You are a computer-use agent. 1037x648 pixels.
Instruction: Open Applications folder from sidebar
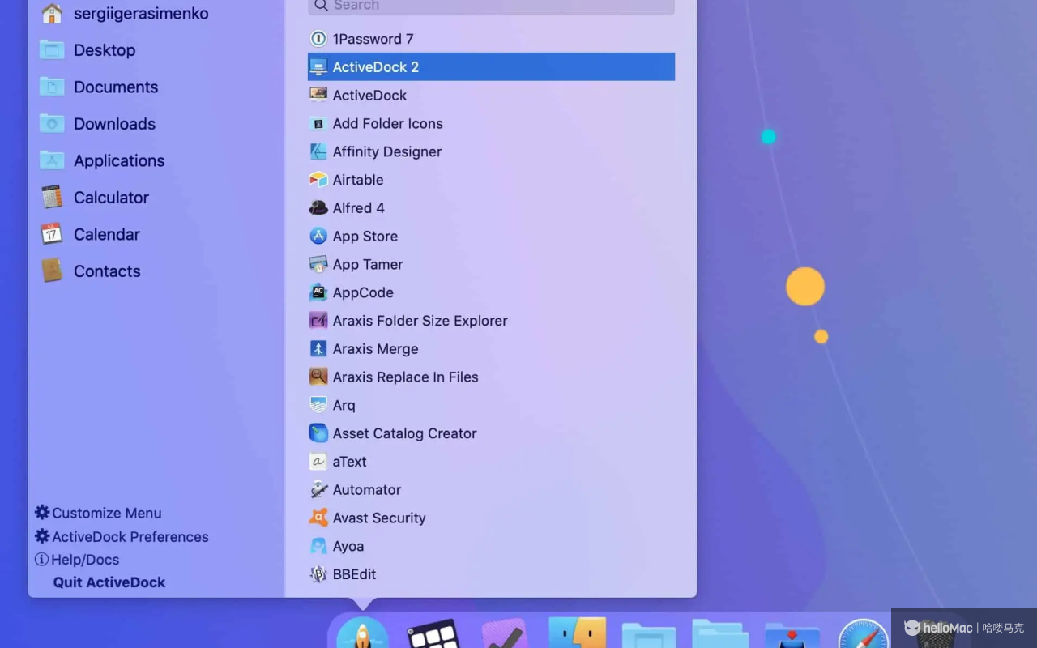click(102, 160)
